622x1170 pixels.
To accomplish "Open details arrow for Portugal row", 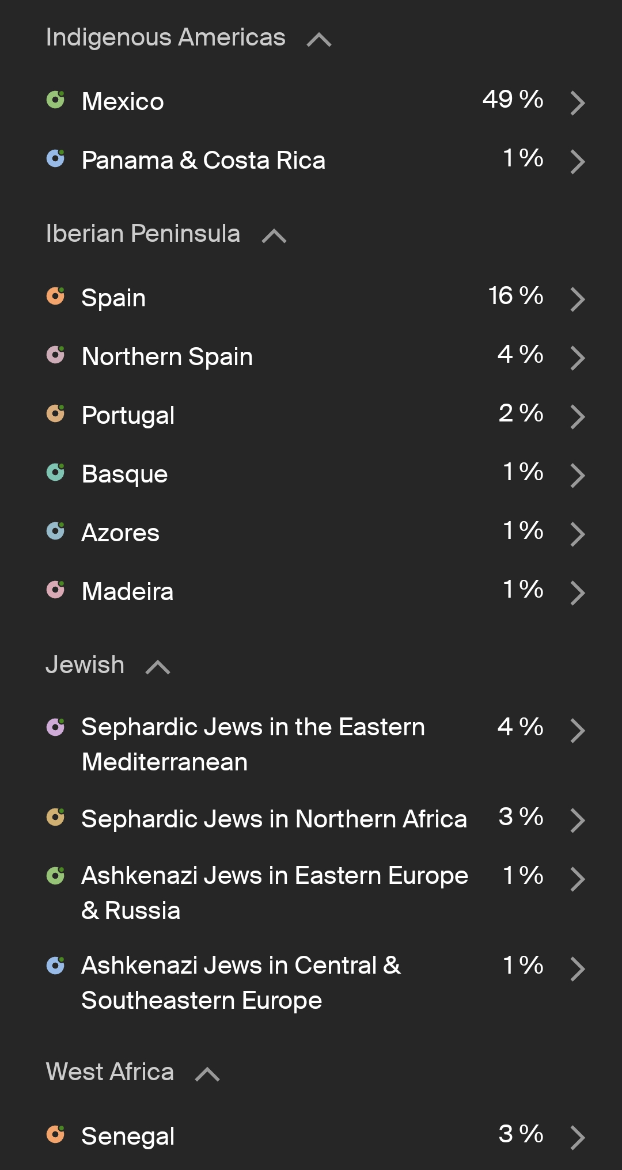I will pos(577,416).
